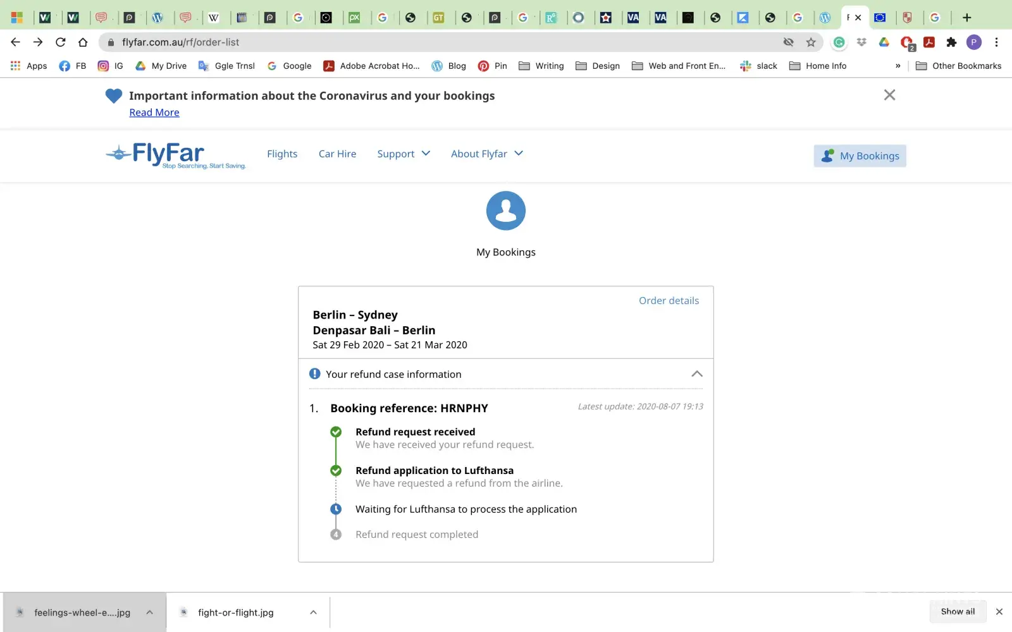The height and width of the screenshot is (632, 1012).
Task: Expand the About Flyfar dropdown menu
Action: coord(486,154)
